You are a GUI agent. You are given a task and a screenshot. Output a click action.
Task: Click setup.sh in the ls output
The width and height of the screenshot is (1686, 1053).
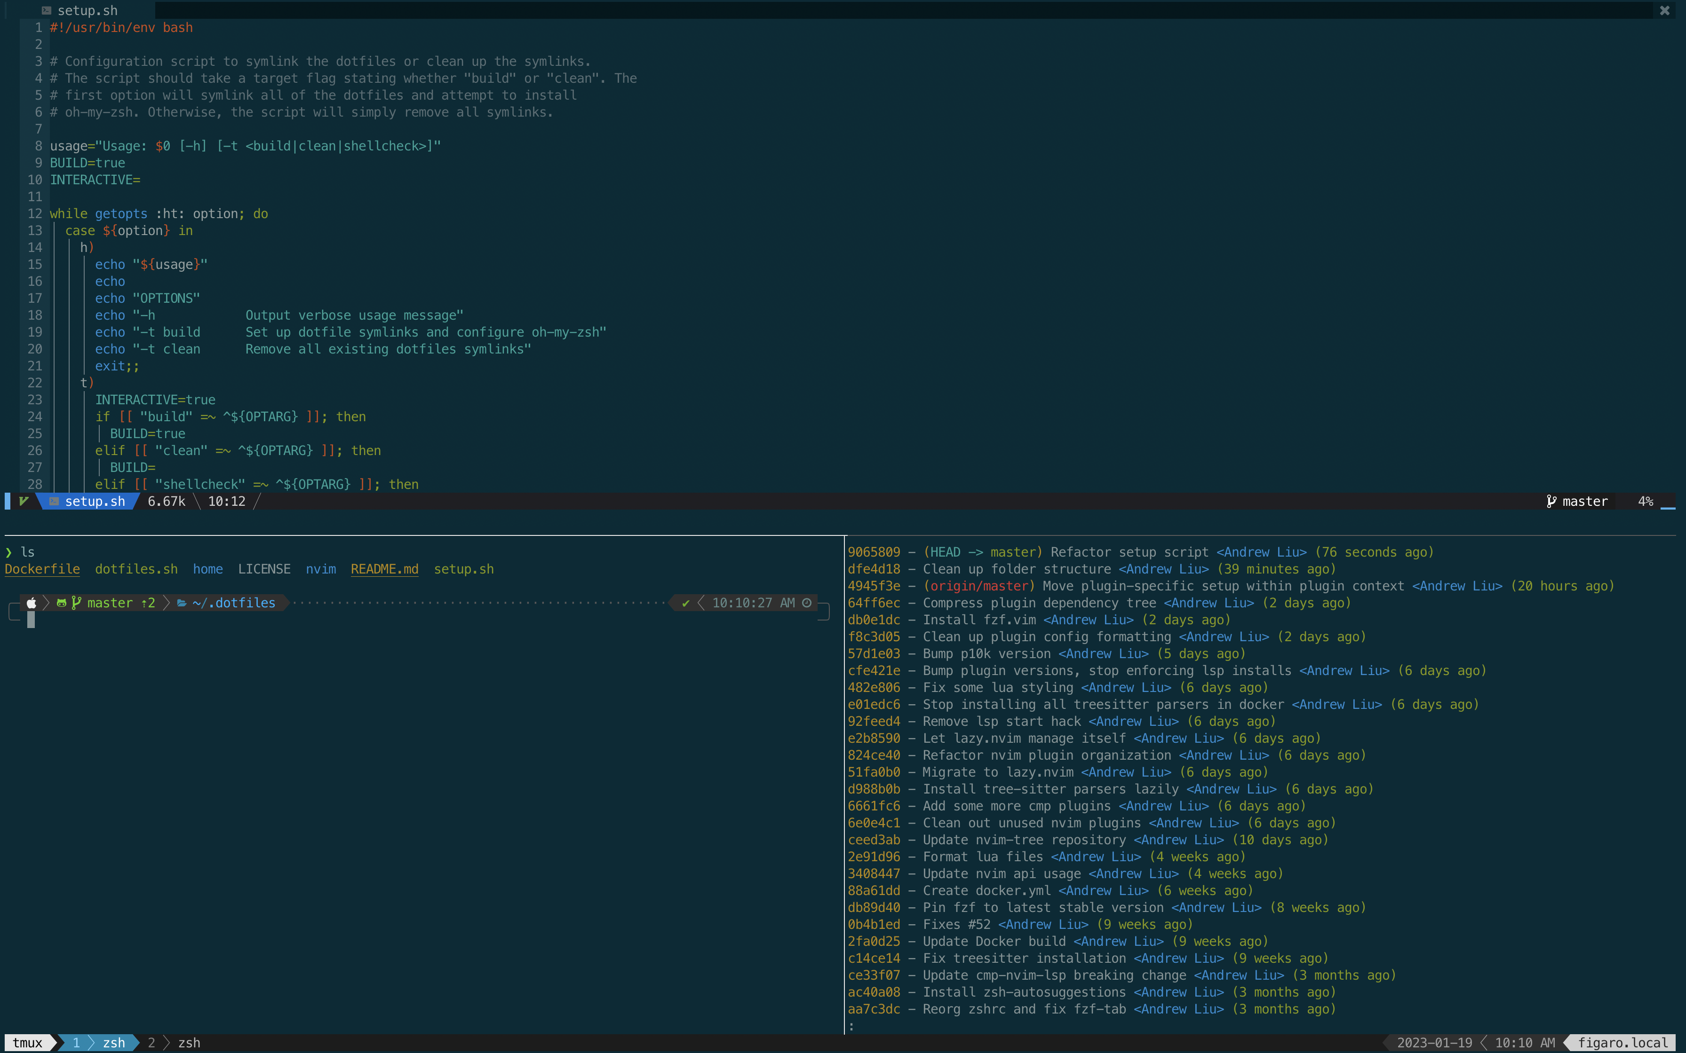pyautogui.click(x=464, y=569)
